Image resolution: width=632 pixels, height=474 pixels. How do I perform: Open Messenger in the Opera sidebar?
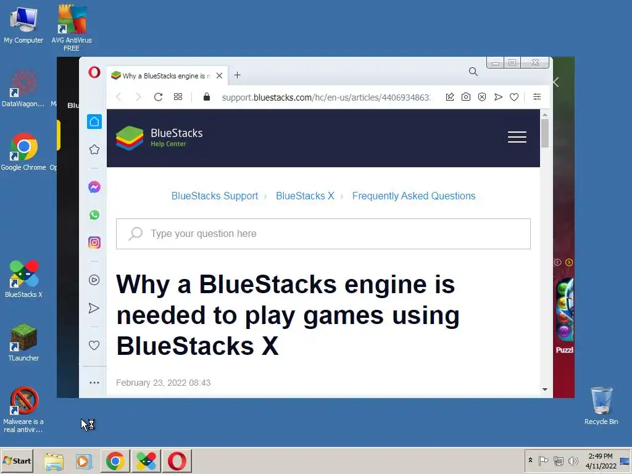tap(94, 187)
